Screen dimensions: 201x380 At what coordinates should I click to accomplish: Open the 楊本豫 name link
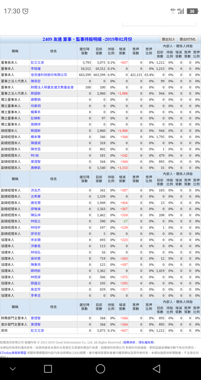click(35, 137)
